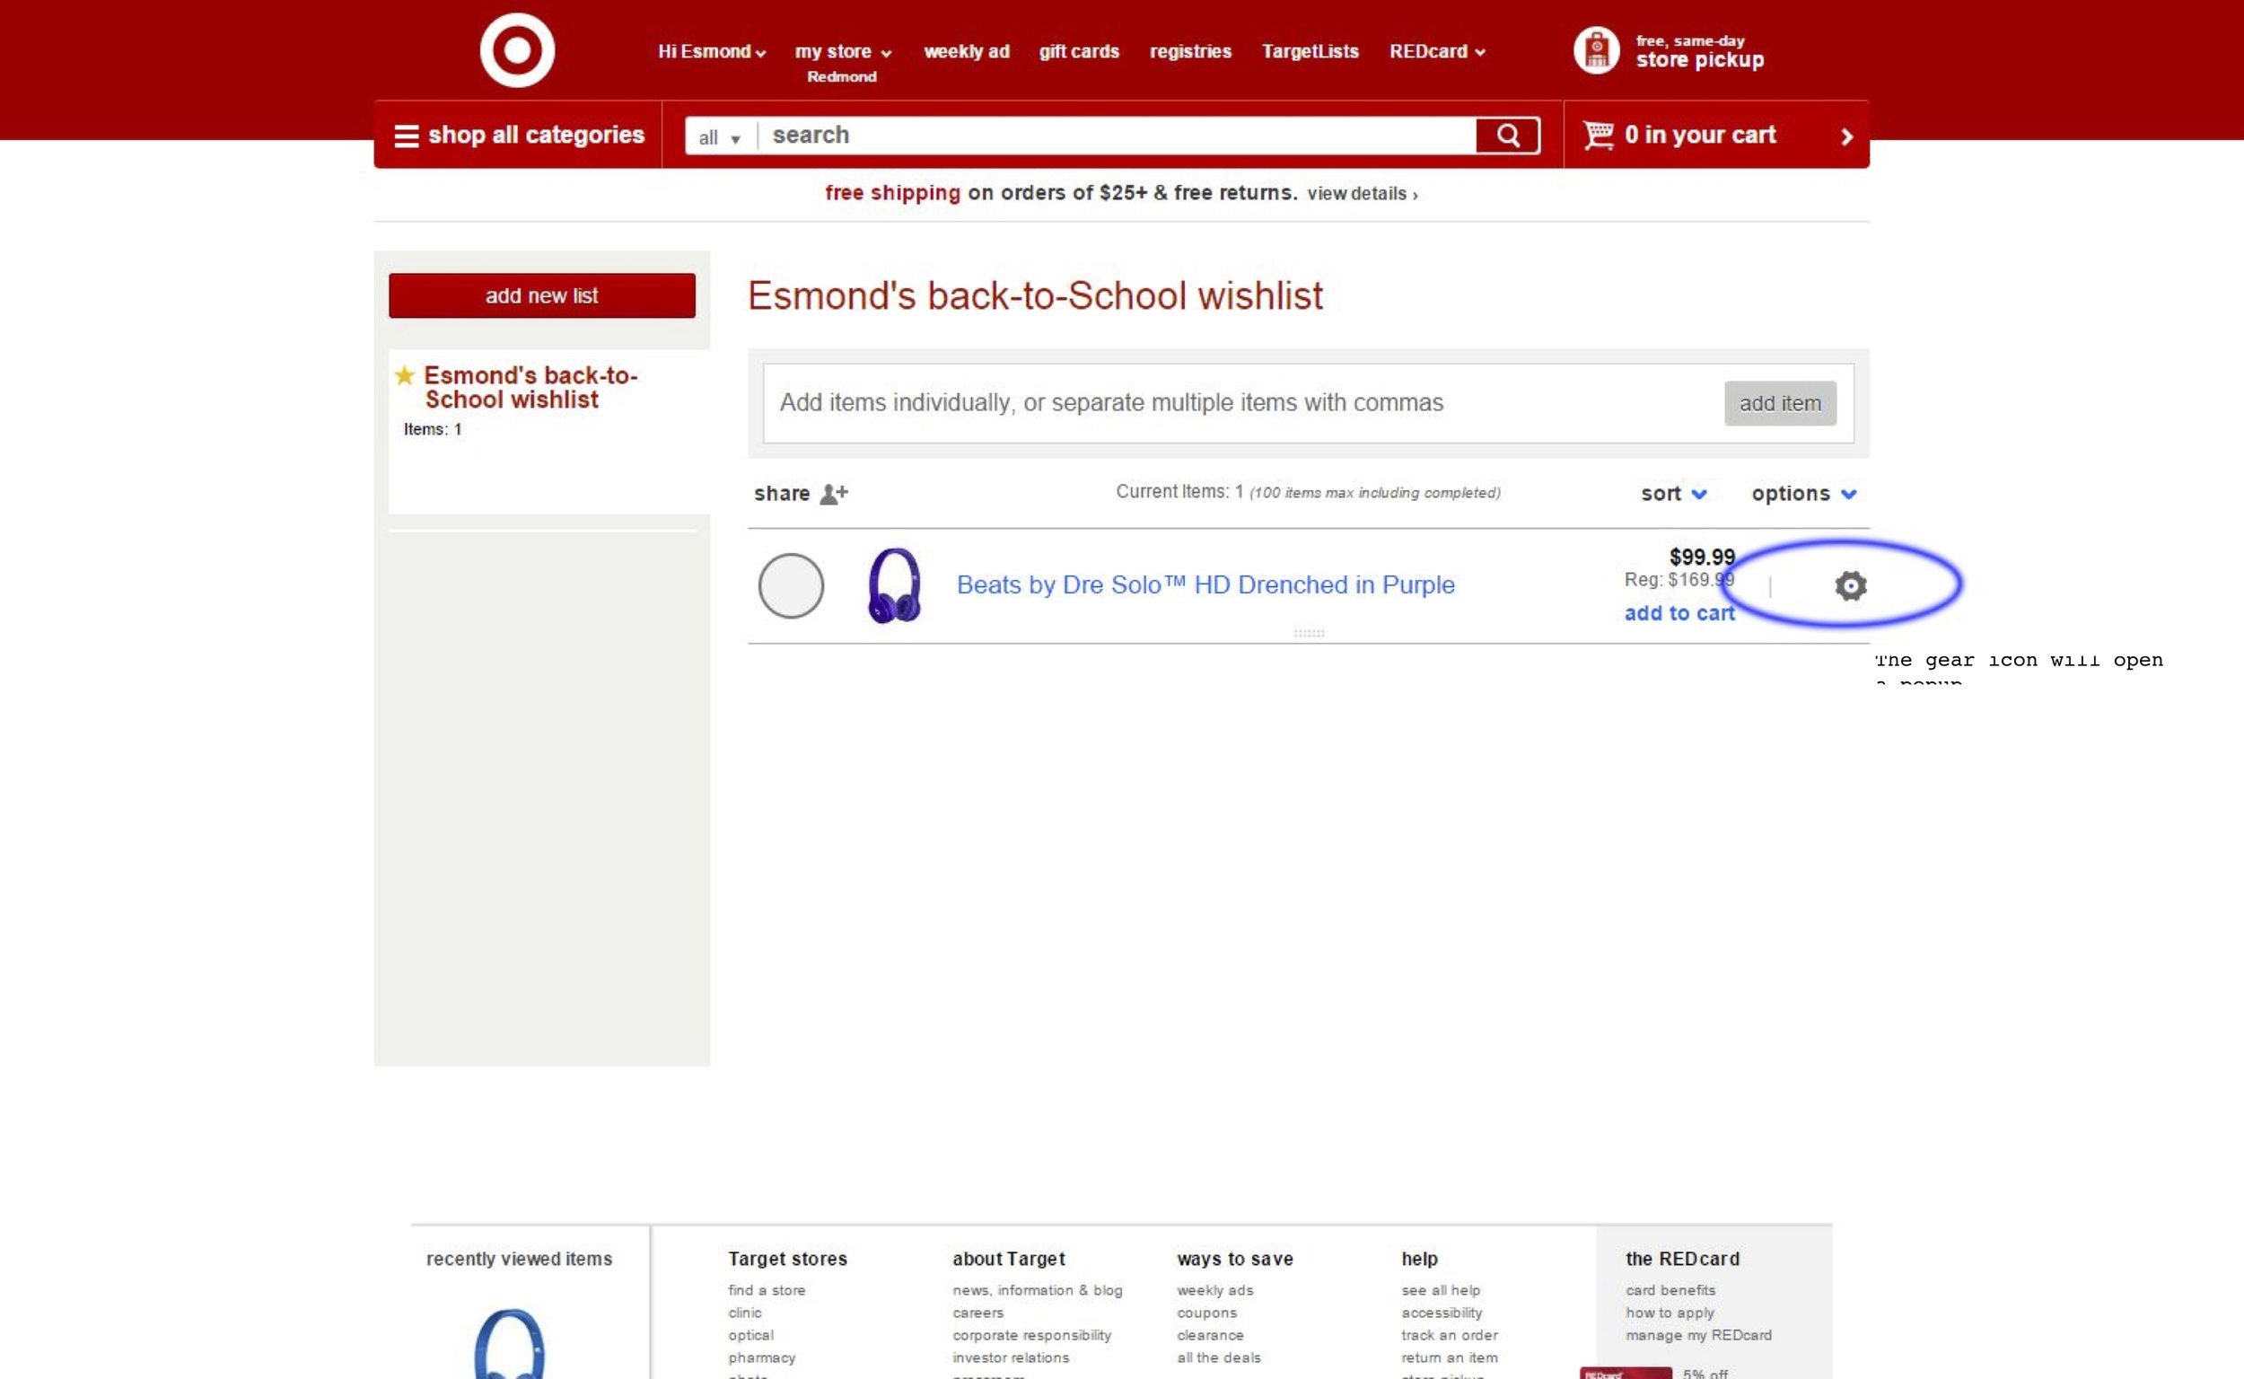Click the add new list button
This screenshot has height=1379, width=2244.
click(541, 295)
